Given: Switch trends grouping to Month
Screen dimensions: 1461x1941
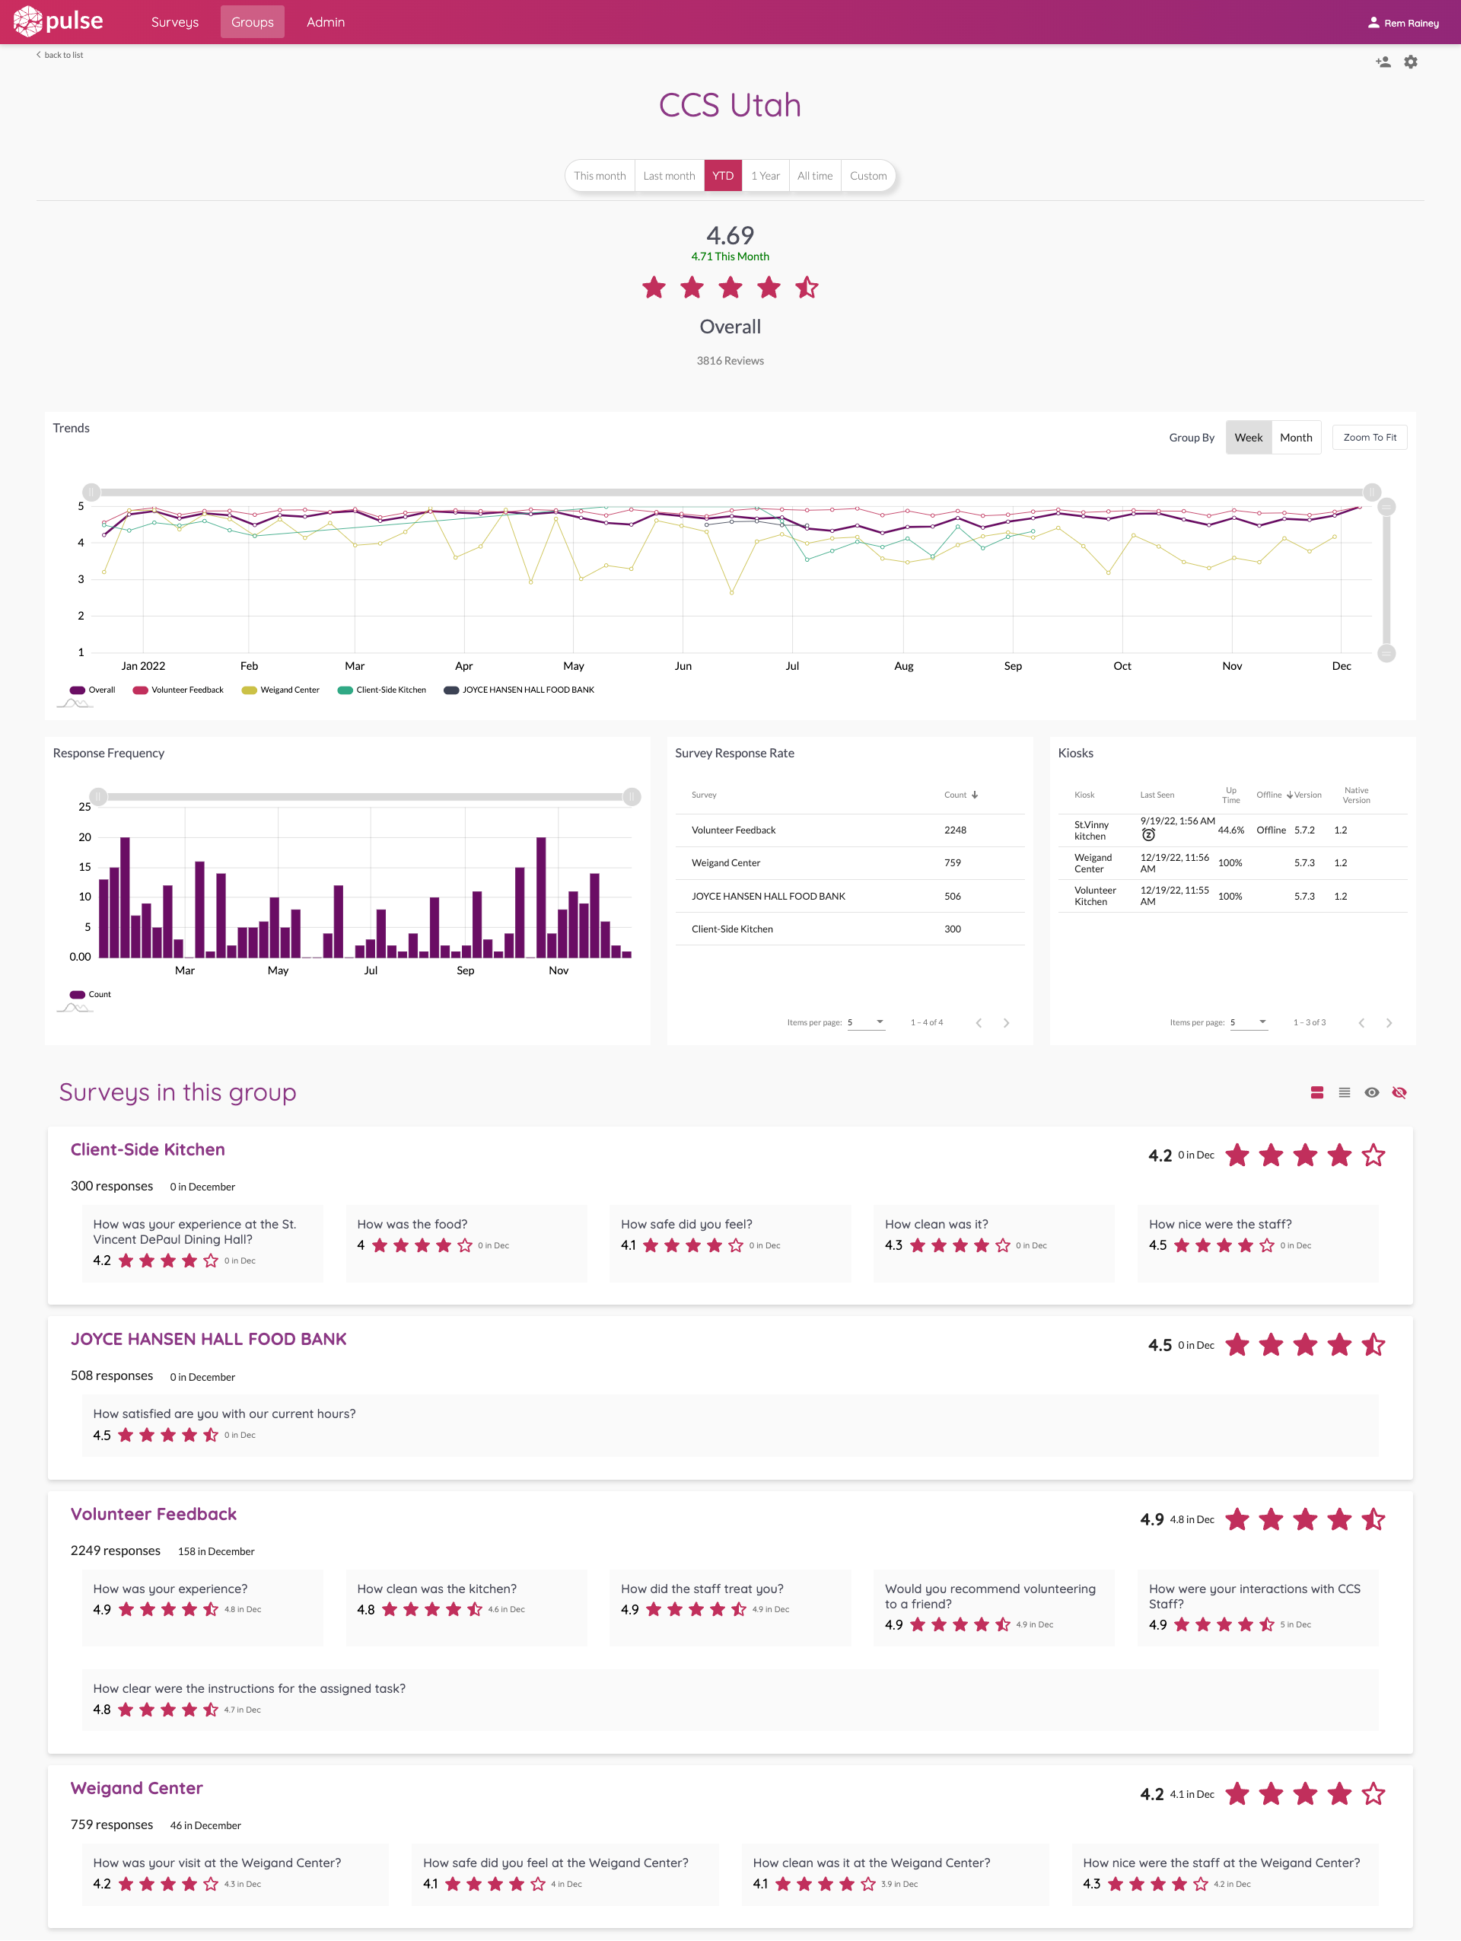Looking at the screenshot, I should (1296, 437).
